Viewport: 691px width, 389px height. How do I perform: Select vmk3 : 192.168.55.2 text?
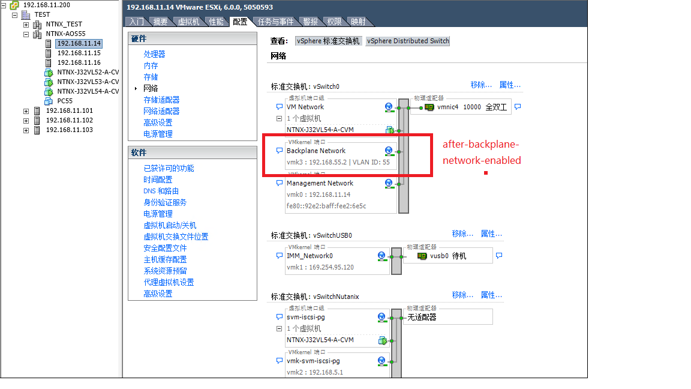[x=317, y=162]
